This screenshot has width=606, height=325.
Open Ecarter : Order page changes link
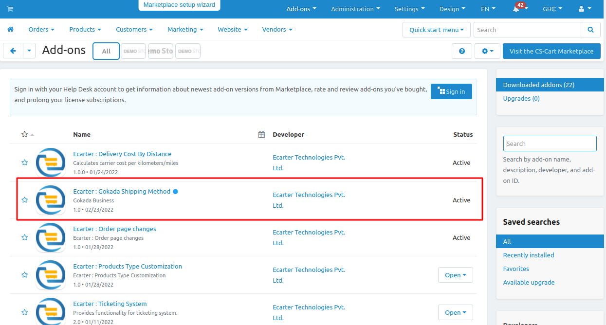coord(114,229)
